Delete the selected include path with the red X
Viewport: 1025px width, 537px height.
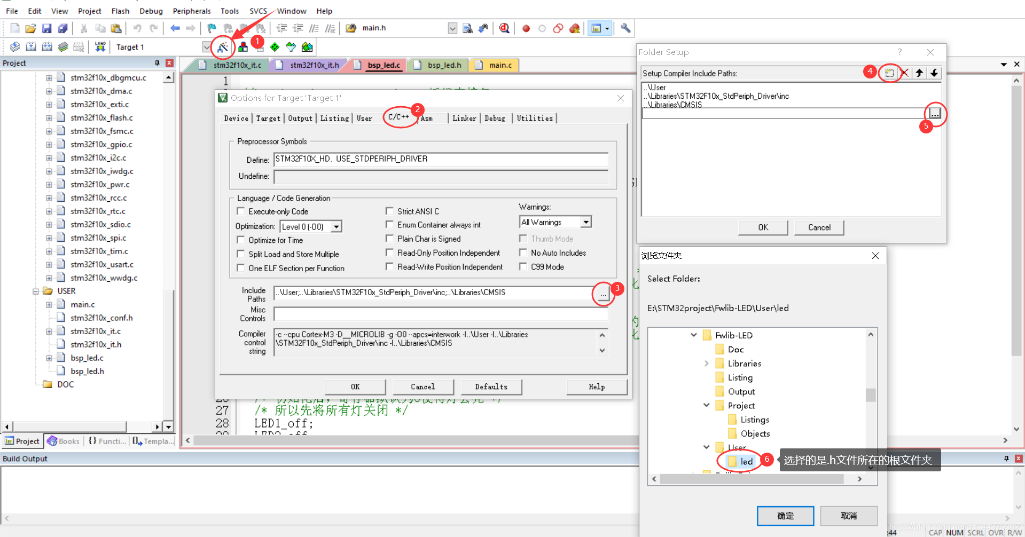[904, 73]
